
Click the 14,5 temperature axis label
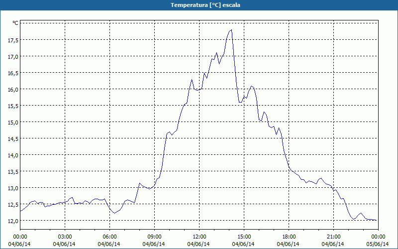[x=12, y=138]
